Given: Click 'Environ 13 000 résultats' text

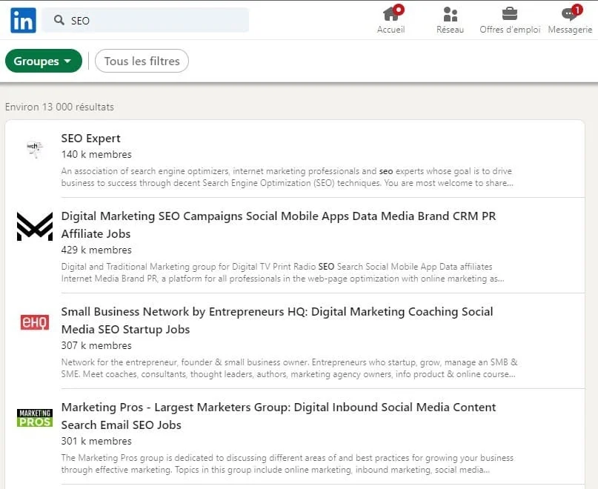Looking at the screenshot, I should 59,107.
